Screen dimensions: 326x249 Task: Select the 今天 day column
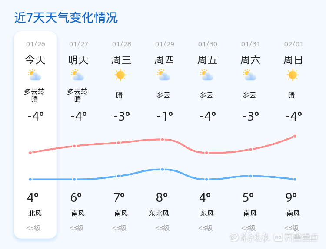(x=35, y=134)
